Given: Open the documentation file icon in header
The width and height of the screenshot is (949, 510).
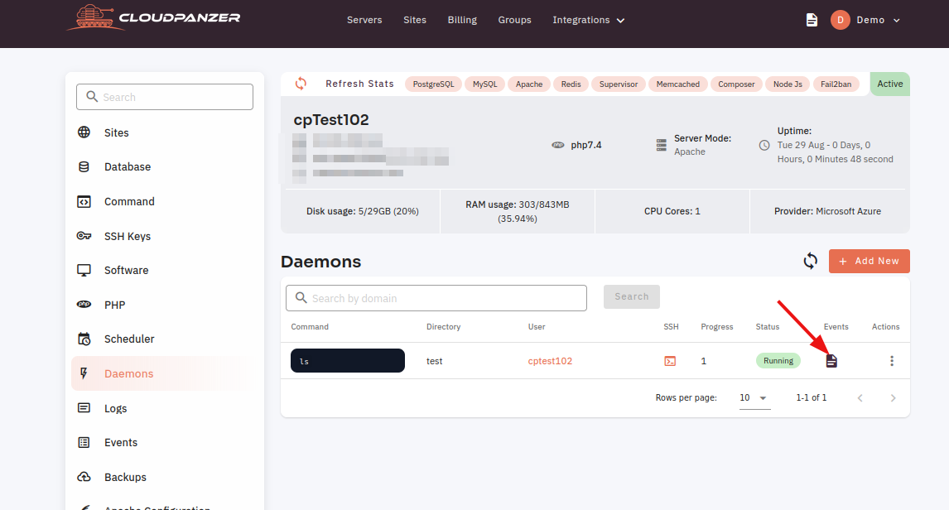Looking at the screenshot, I should (812, 20).
